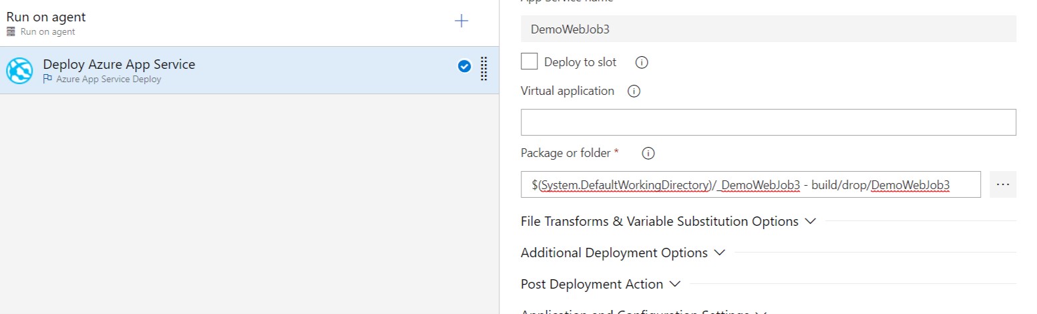Screen dimensions: 1037x314
Task: Expand Additional Deployment Options section
Action: point(623,253)
